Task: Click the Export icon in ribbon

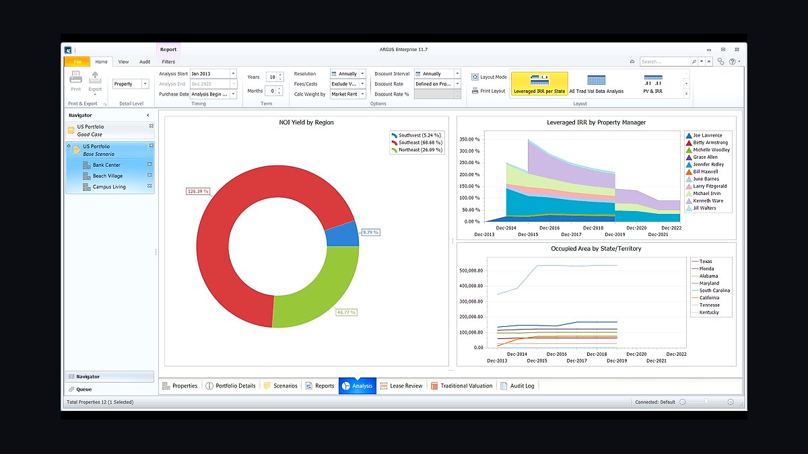Action: click(95, 77)
